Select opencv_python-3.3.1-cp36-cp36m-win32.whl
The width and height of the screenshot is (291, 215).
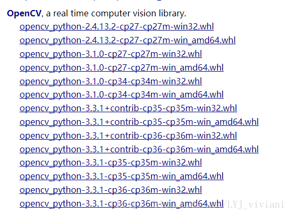(x=111, y=190)
